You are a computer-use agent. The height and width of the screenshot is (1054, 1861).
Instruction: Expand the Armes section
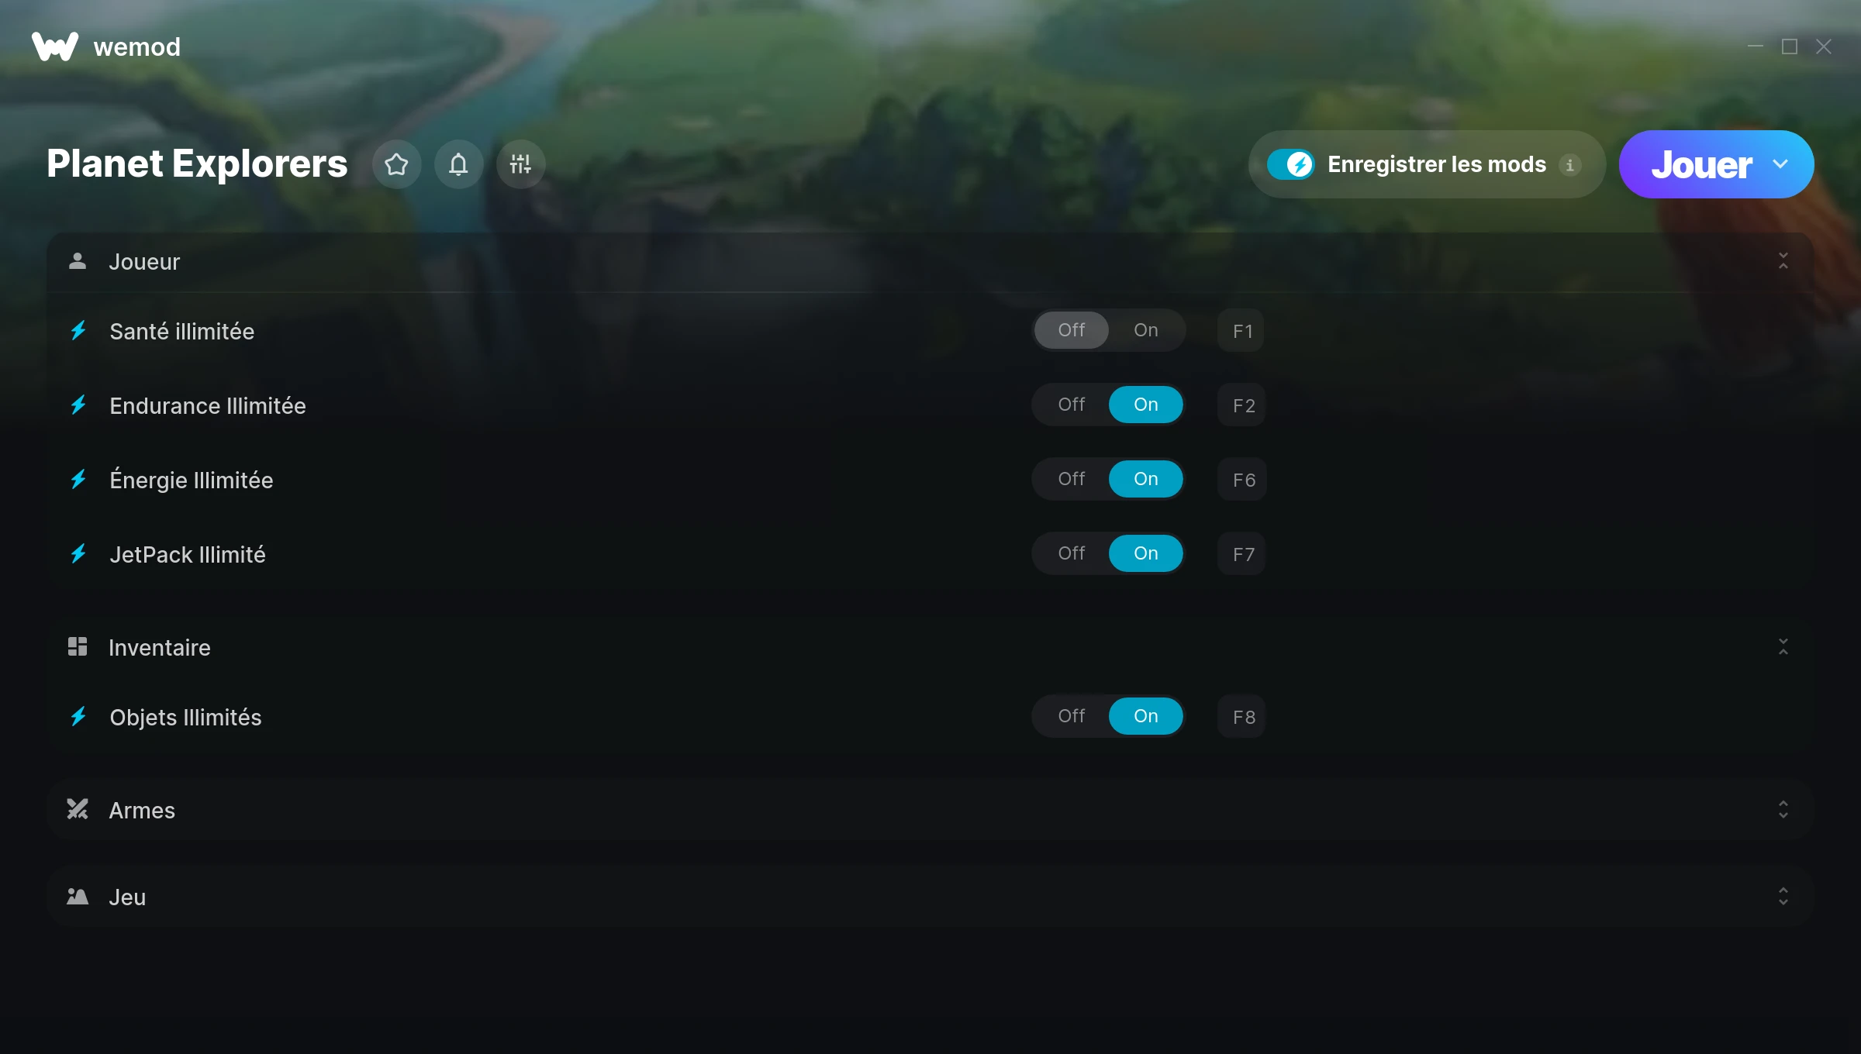coord(1783,810)
